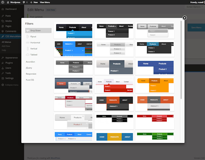The image size is (205, 160).
Task: Select the Tabbed filter icon
Action: [x=28, y=55]
